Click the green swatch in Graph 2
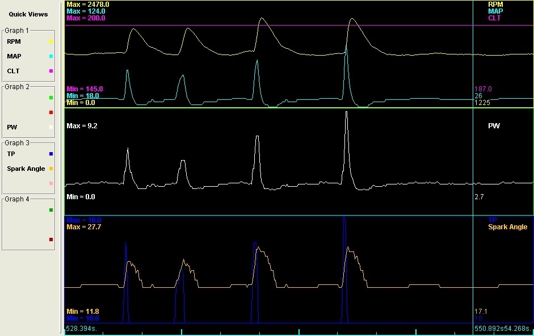This screenshot has width=534, height=336. tap(51, 98)
